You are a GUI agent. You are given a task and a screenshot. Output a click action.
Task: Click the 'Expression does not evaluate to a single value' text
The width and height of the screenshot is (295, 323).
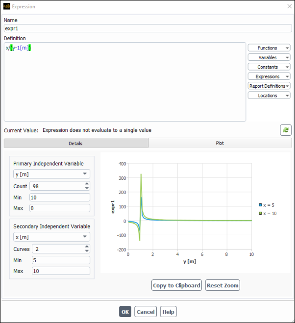pos(97,130)
